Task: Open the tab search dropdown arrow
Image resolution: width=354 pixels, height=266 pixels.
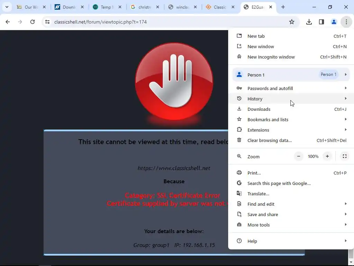Action: [7, 7]
